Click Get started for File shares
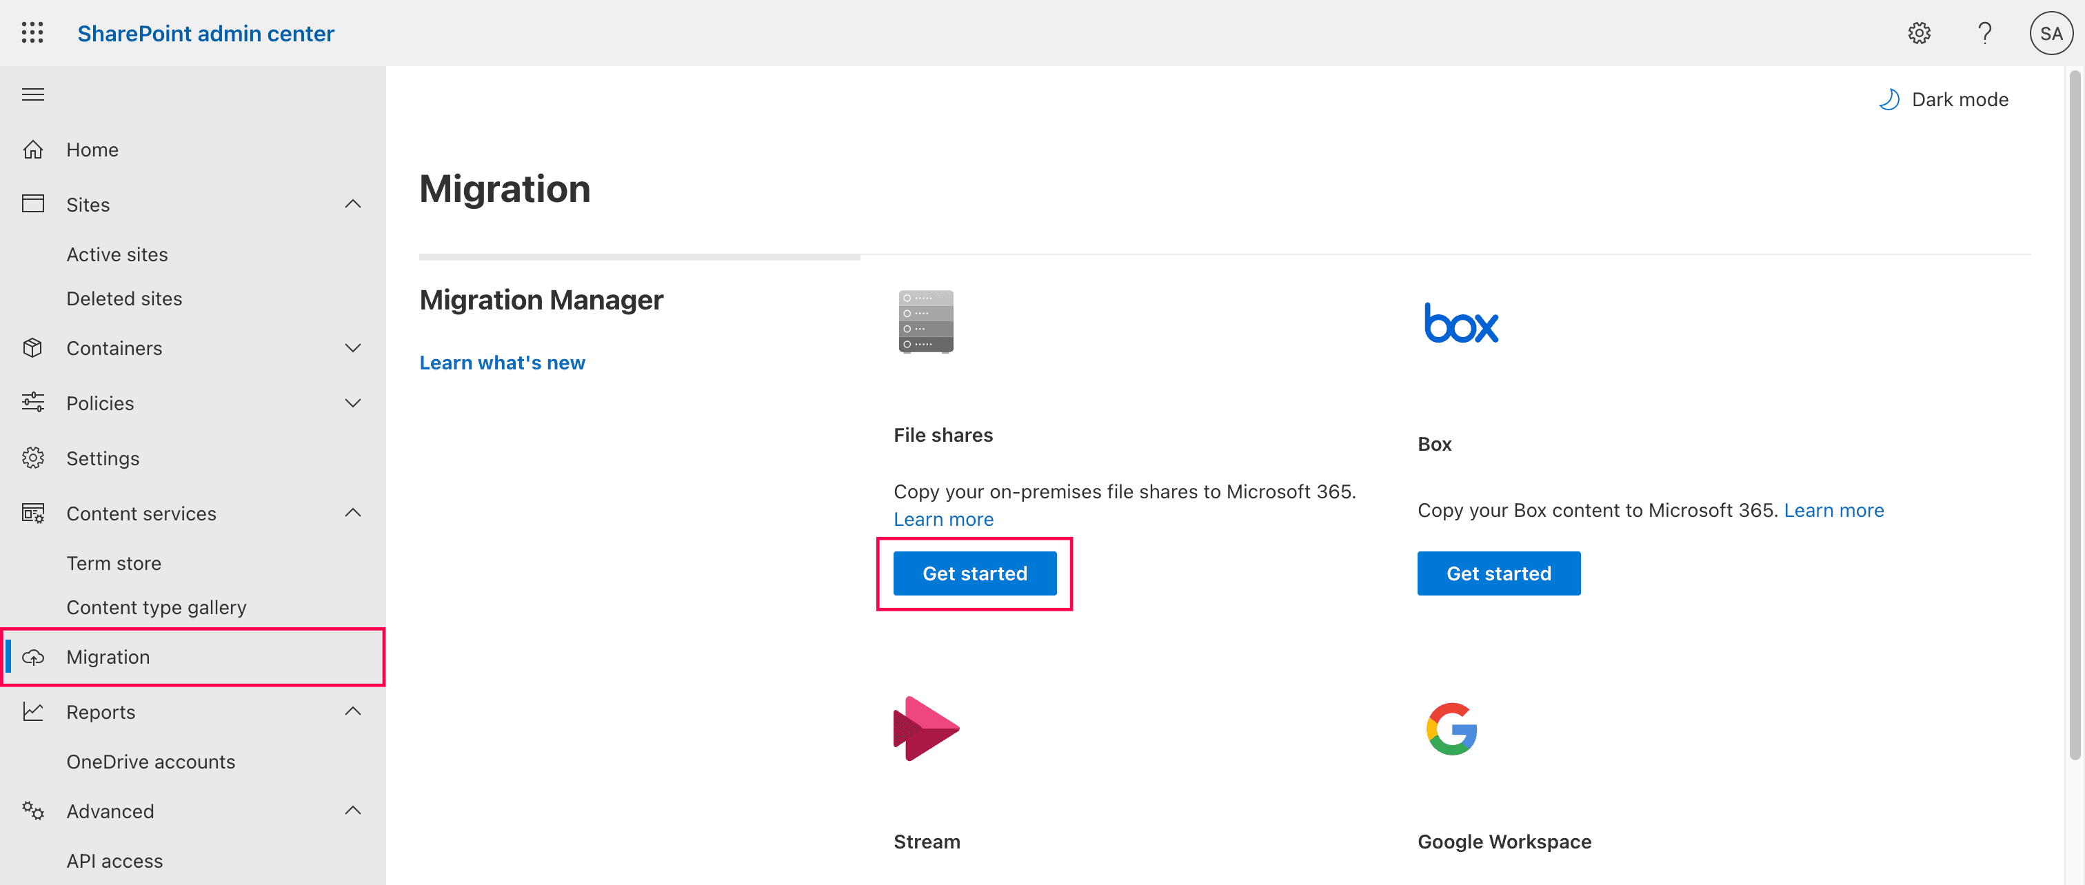 point(974,573)
